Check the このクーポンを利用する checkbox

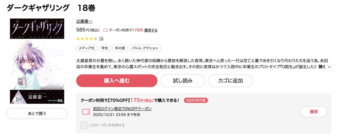84,125
